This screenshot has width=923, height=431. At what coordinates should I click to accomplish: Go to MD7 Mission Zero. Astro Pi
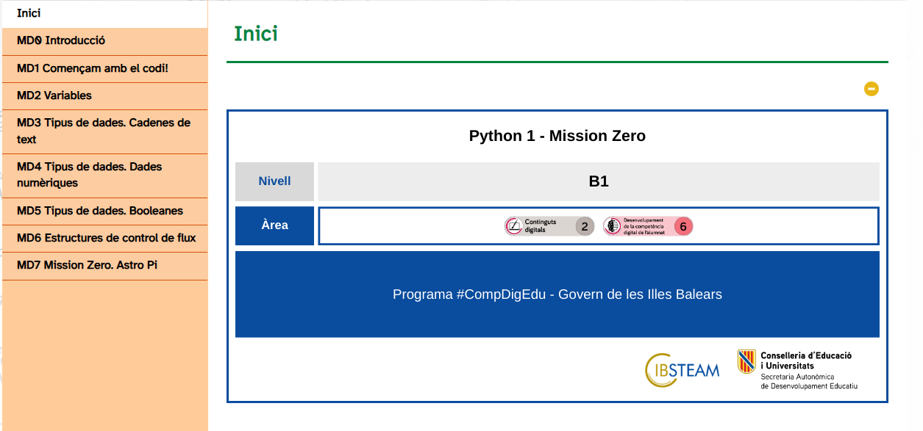pos(104,266)
